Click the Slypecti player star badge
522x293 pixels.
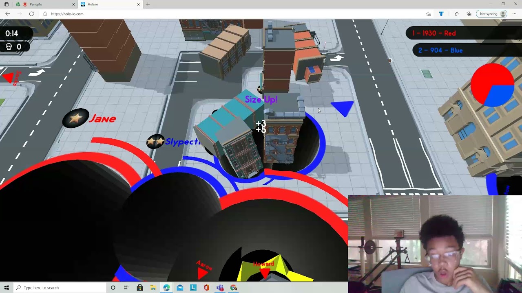coord(155,142)
